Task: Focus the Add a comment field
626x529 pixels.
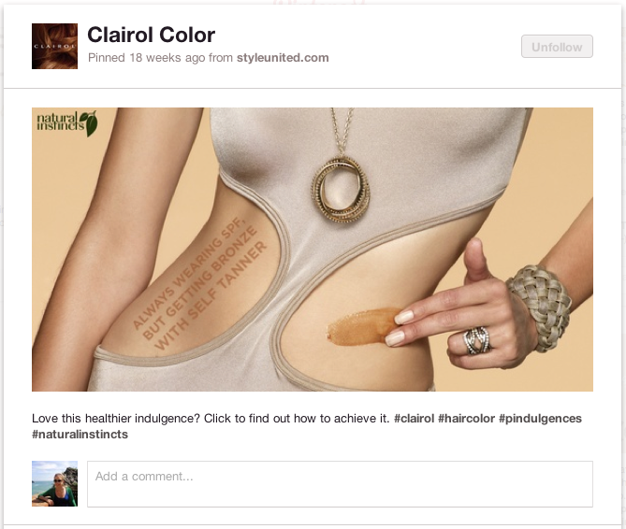Action: click(341, 484)
